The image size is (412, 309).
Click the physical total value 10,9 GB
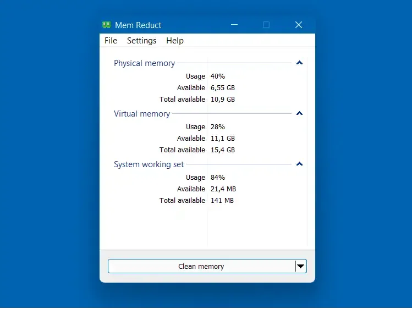(x=223, y=100)
